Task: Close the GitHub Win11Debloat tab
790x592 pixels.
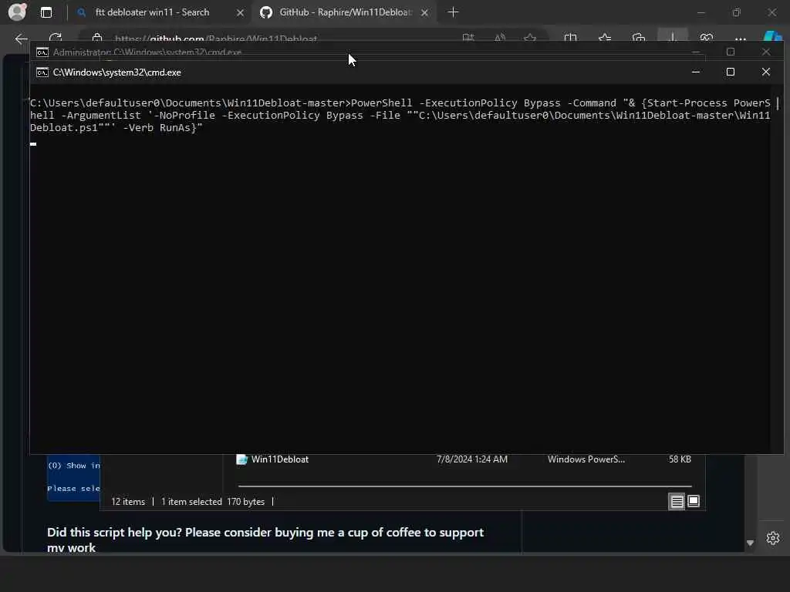Action: (425, 12)
